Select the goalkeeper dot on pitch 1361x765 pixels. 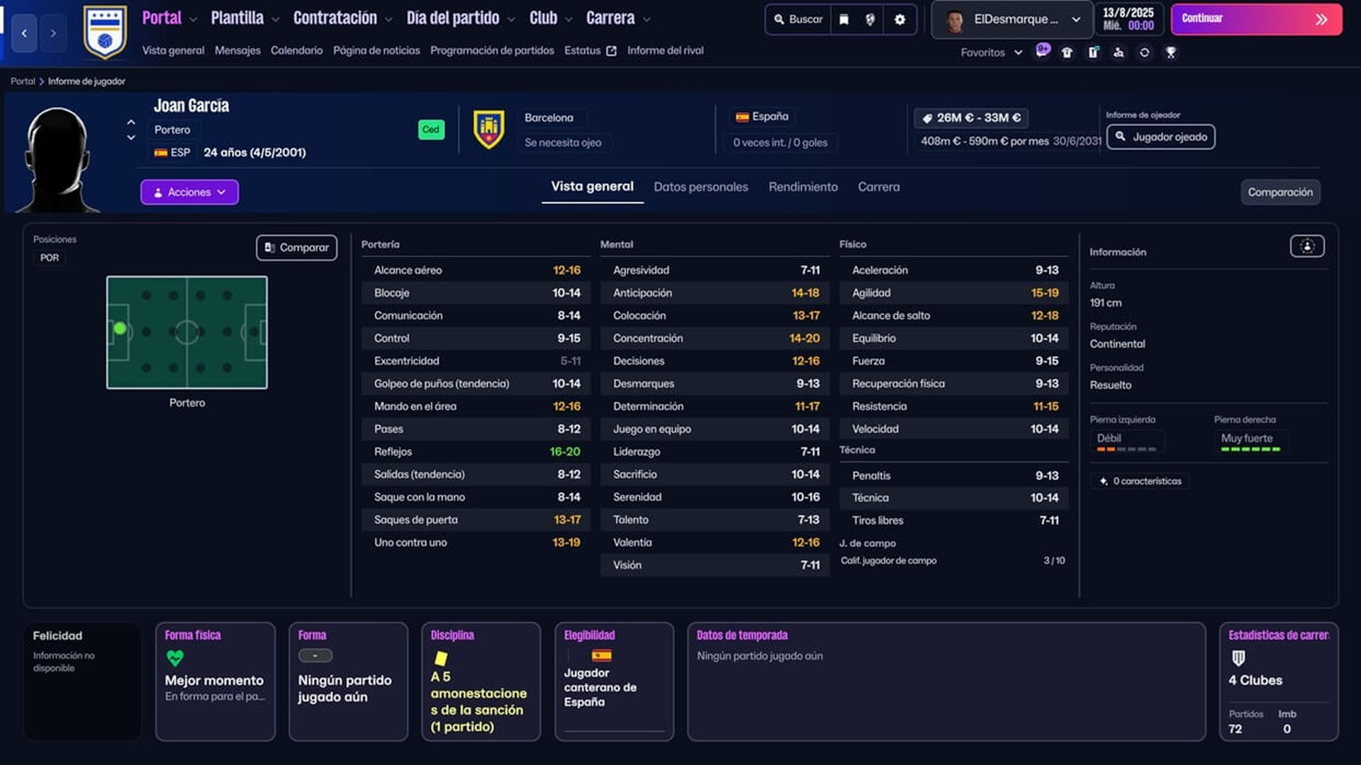120,329
